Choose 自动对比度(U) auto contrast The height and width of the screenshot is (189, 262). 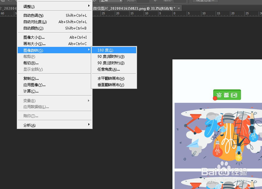pos(55,22)
